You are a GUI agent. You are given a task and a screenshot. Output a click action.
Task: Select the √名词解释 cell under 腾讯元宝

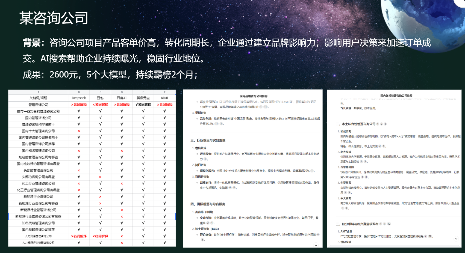pyautogui.click(x=143, y=105)
